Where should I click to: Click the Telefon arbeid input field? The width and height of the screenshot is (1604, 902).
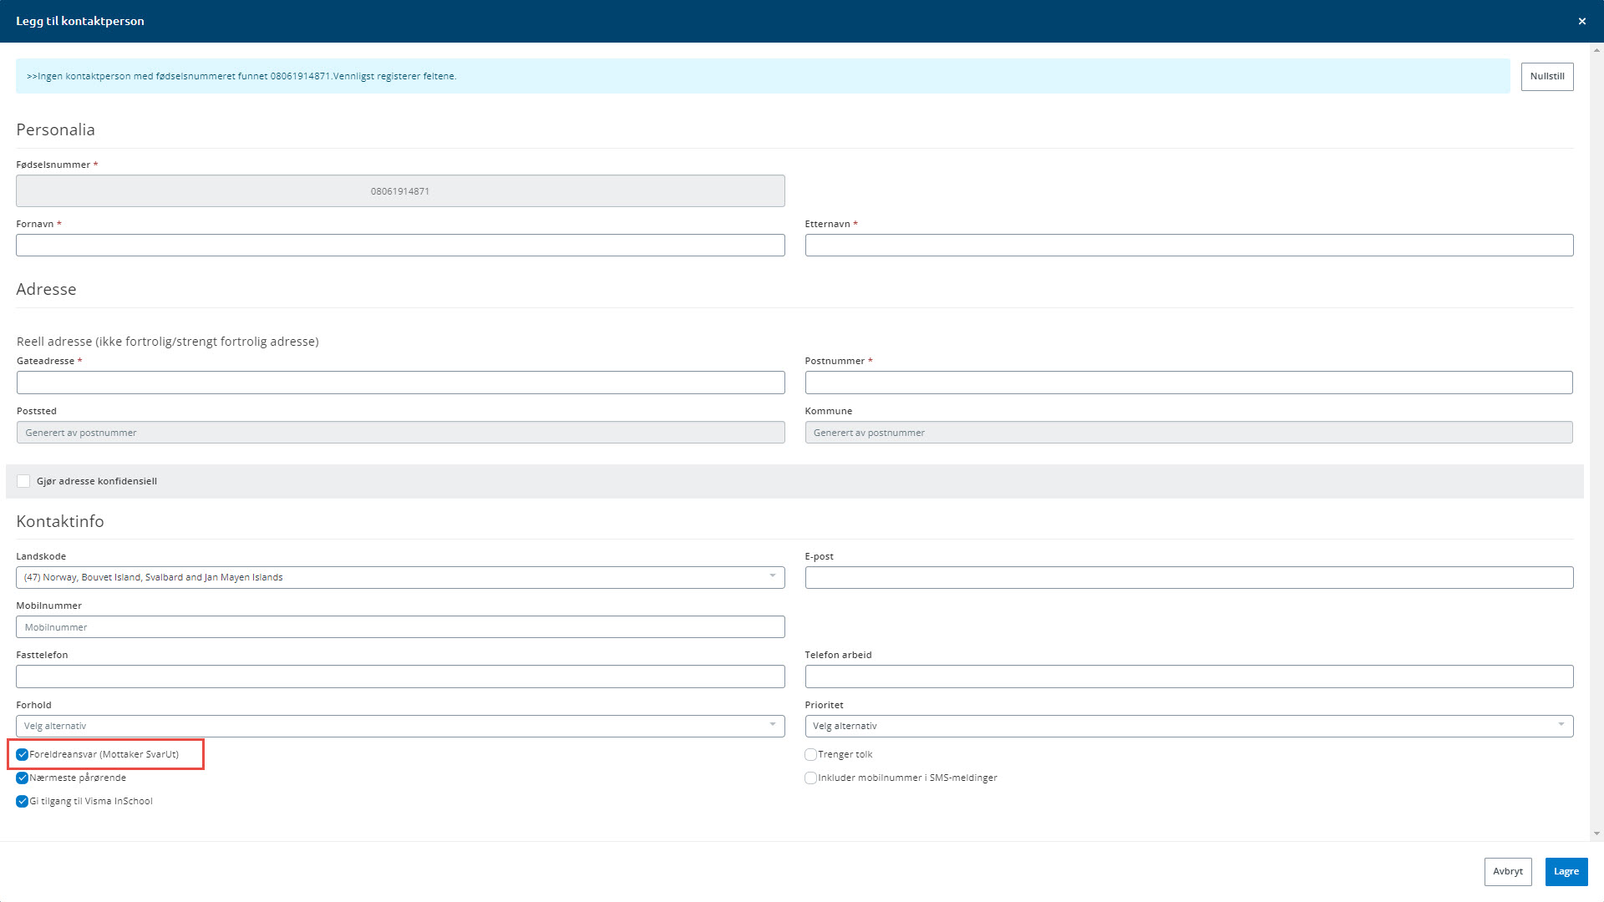click(1189, 676)
